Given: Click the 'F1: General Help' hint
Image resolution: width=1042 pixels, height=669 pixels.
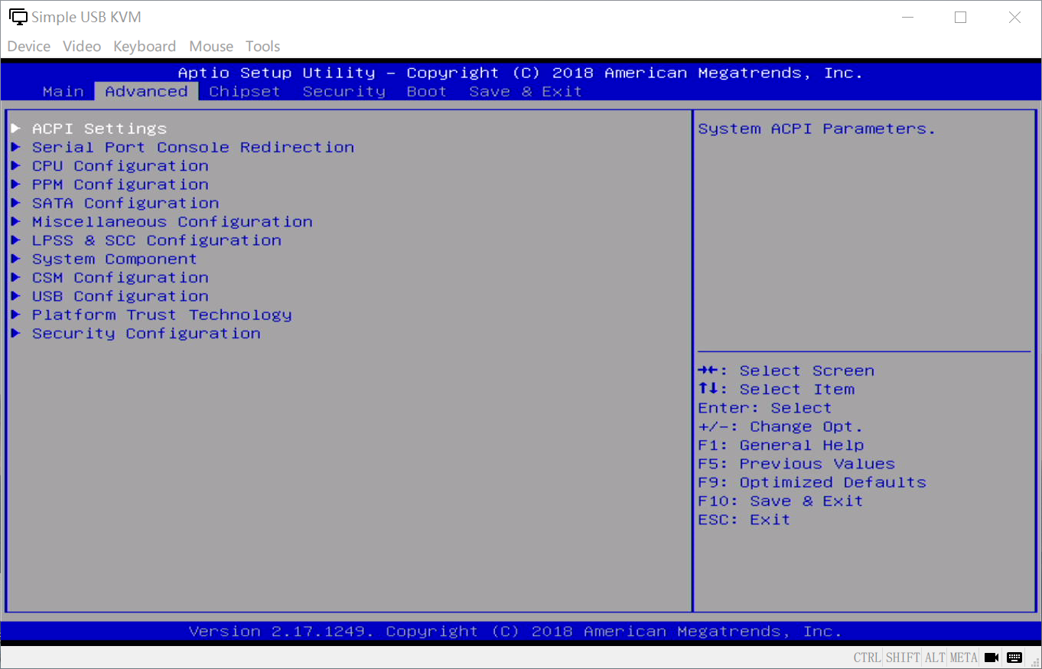Looking at the screenshot, I should [781, 445].
